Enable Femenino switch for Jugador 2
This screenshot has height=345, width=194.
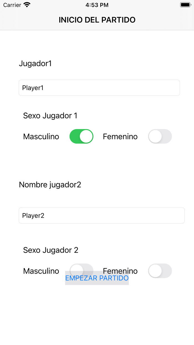[x=160, y=271]
